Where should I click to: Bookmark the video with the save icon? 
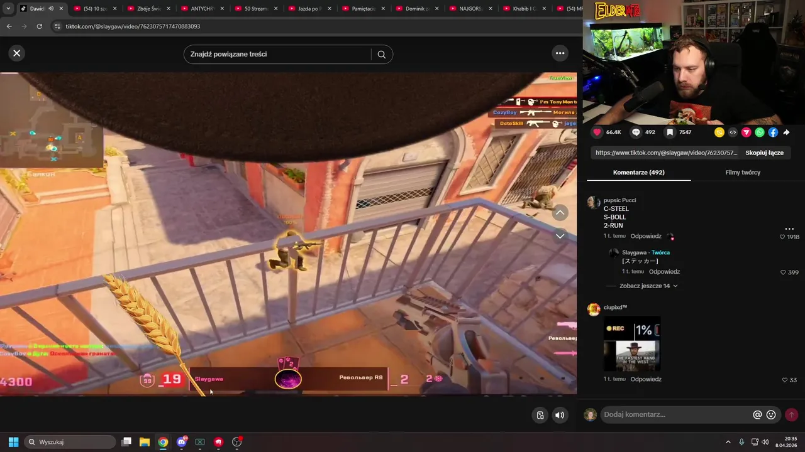(670, 132)
